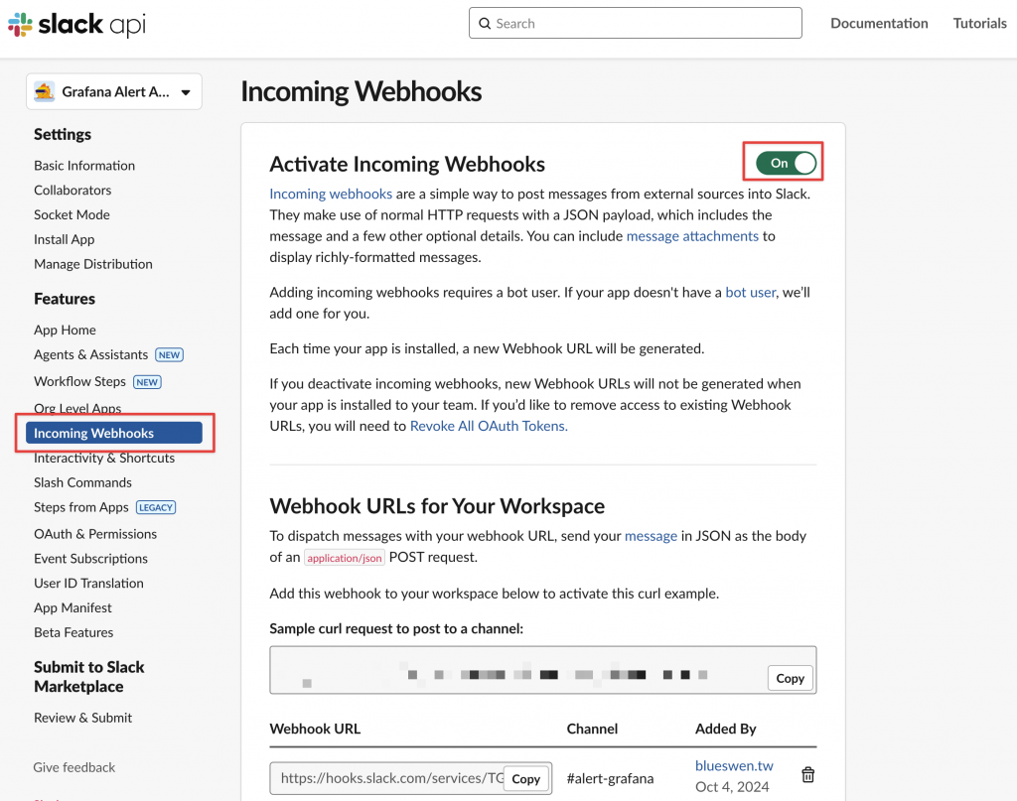Image resolution: width=1017 pixels, height=801 pixels.
Task: Click the application/json code label
Action: click(x=345, y=558)
